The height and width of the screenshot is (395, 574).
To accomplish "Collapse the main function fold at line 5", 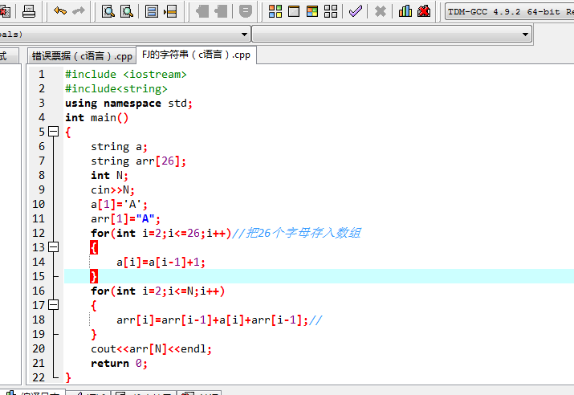I will (54, 132).
